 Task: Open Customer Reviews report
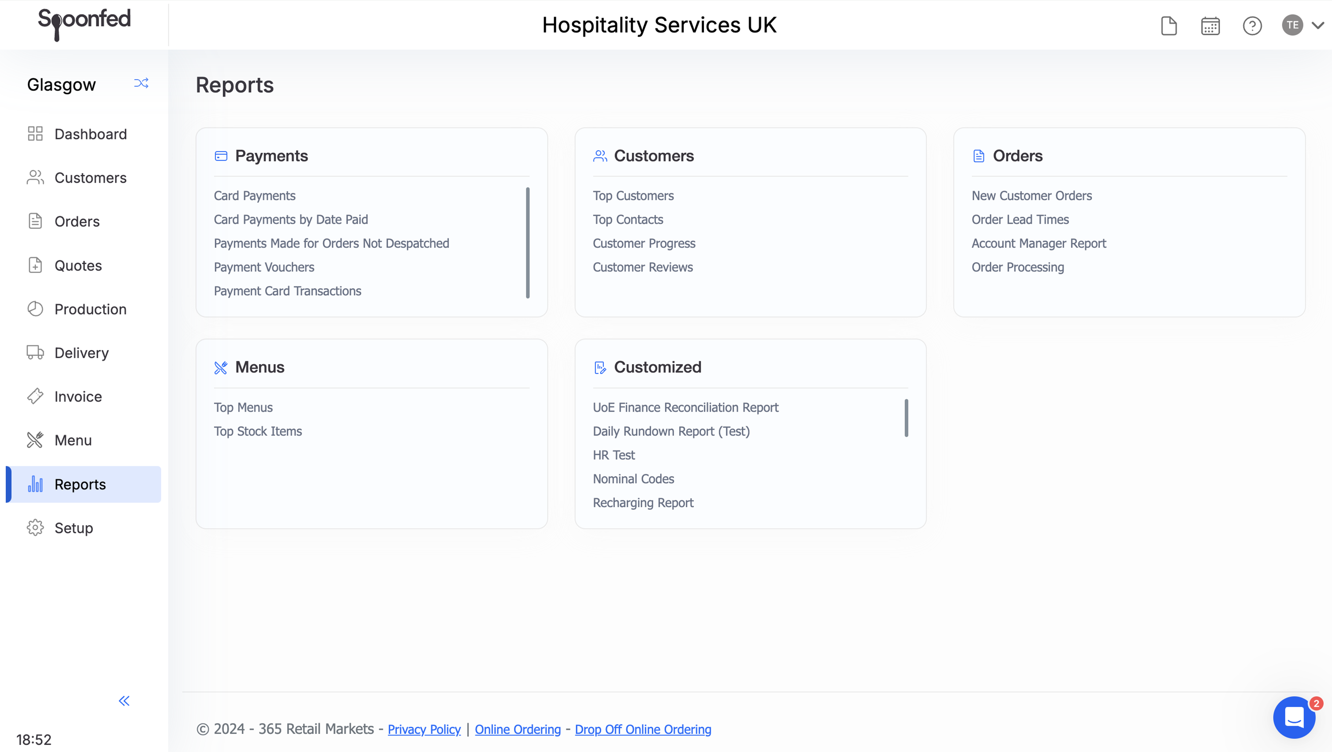click(x=642, y=267)
